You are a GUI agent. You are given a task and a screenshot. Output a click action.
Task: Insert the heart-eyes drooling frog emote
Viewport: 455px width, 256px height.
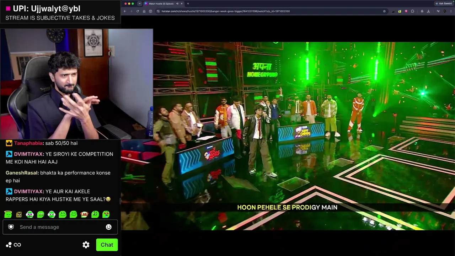pos(106,214)
